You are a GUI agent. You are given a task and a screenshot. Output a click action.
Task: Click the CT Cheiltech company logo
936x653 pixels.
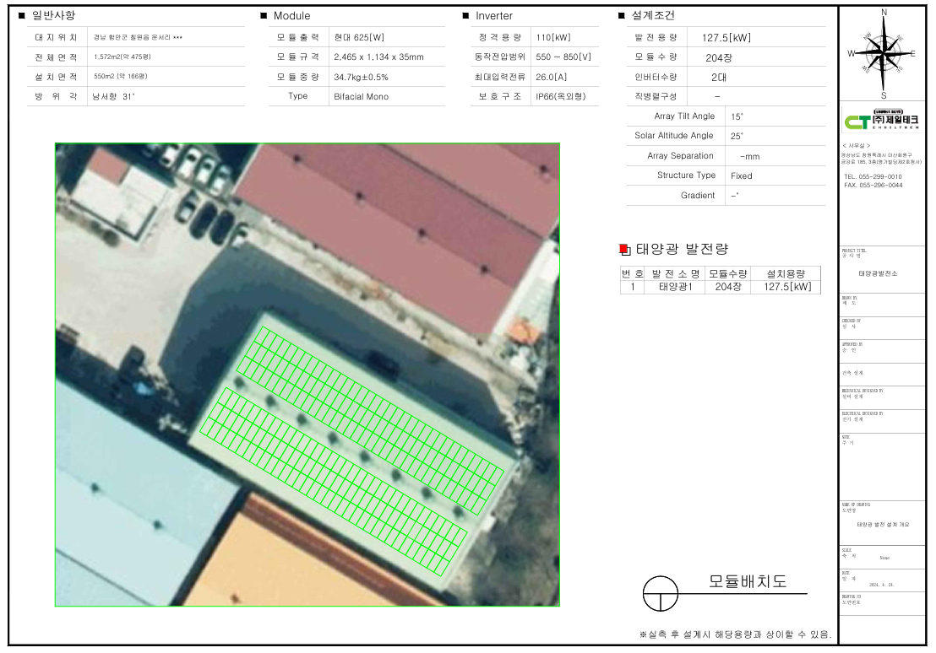883,121
